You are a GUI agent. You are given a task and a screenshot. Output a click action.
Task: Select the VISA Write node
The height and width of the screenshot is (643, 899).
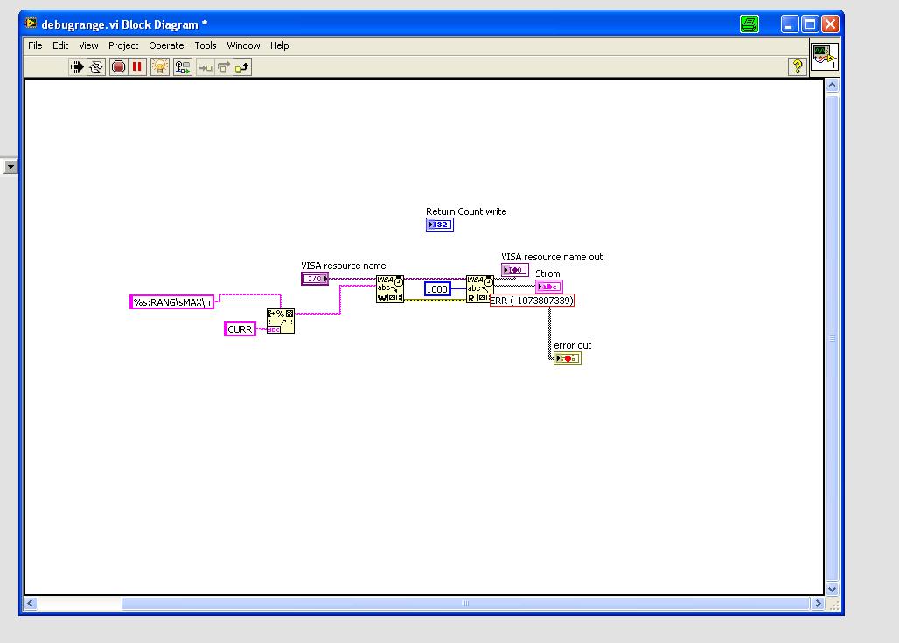[x=390, y=289]
